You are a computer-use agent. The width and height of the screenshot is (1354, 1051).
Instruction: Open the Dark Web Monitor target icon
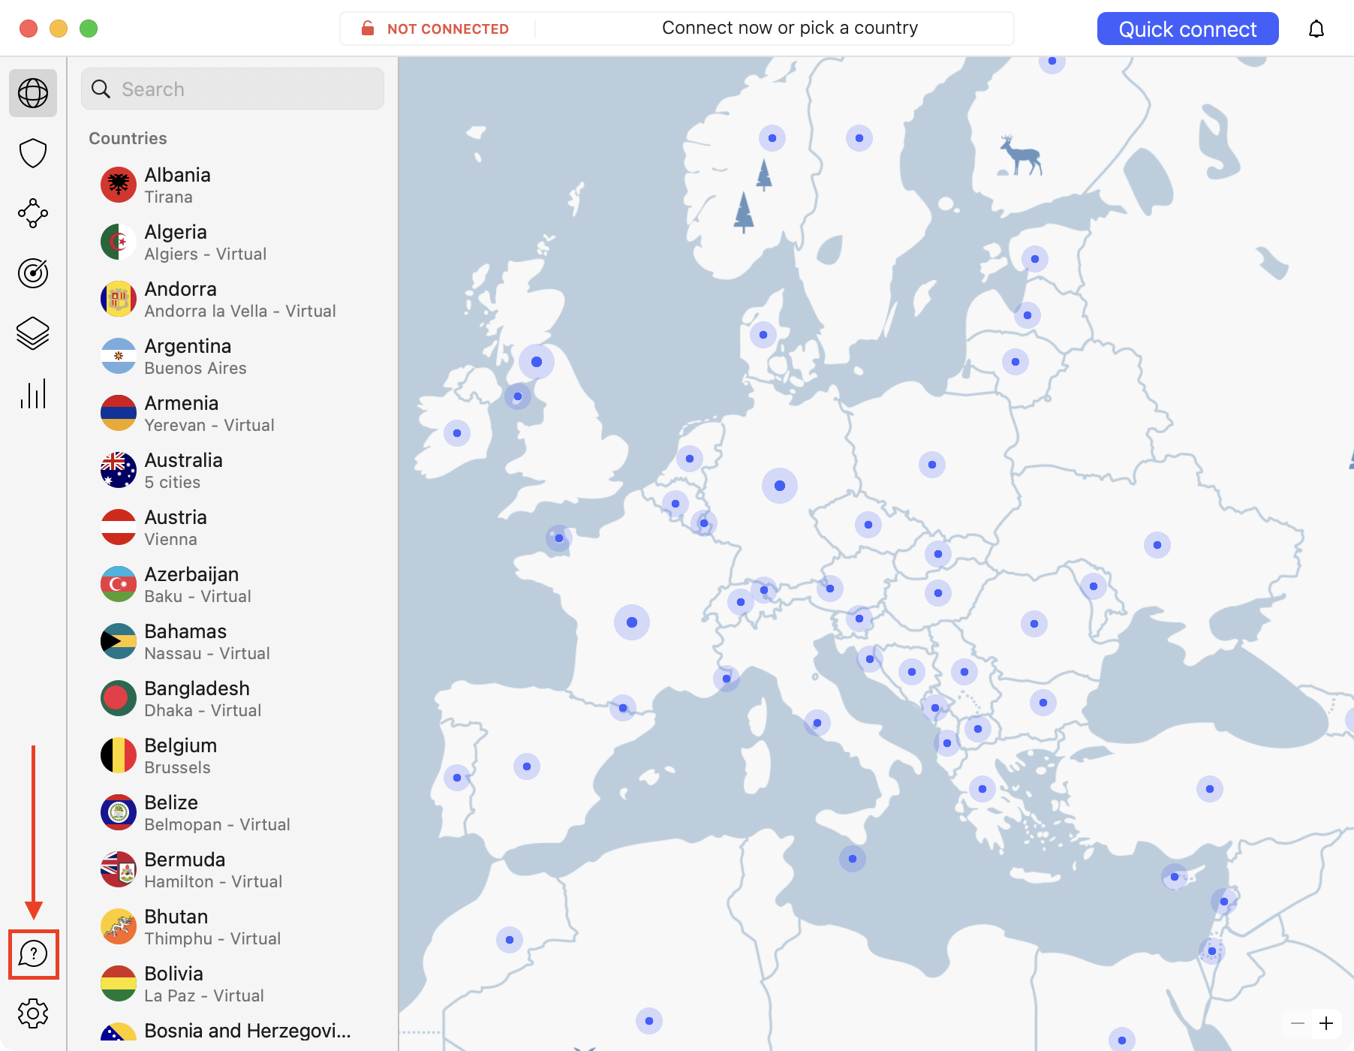point(33,273)
